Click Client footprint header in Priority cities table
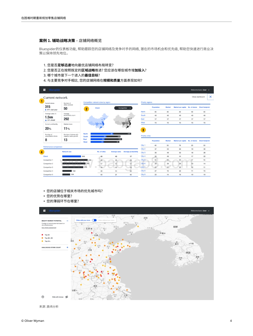This screenshot has width=253, height=336. 204,141
